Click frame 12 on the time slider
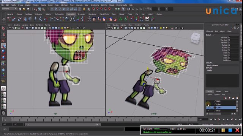This screenshot has width=243, height=136. [95, 119]
